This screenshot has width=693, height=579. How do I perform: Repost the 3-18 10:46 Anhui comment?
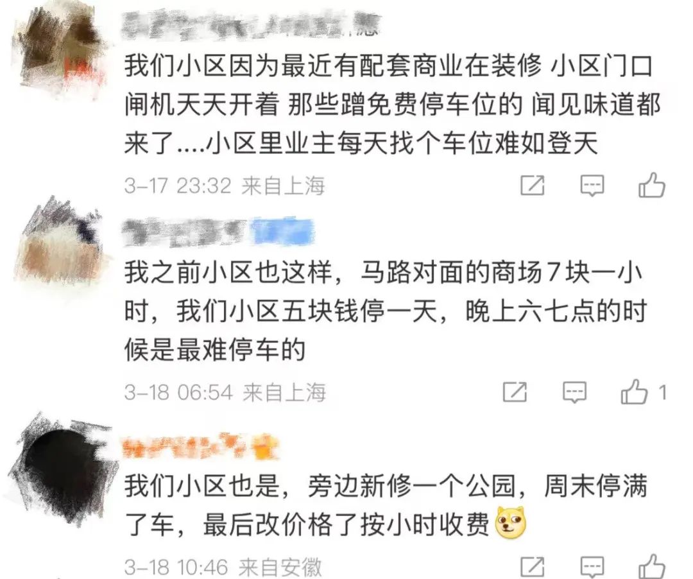coord(533,567)
